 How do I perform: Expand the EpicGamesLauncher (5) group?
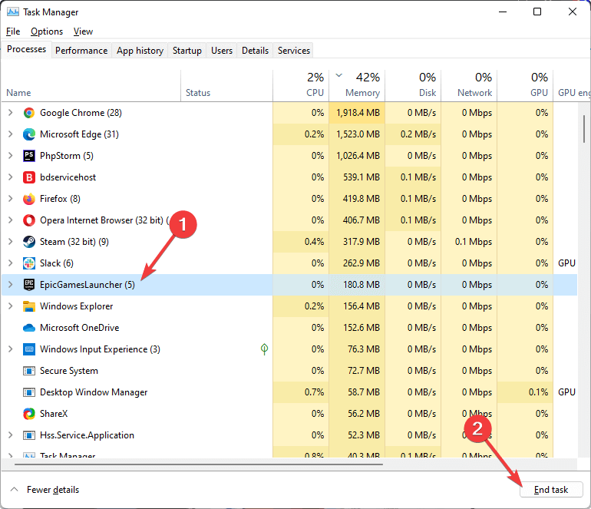11,285
